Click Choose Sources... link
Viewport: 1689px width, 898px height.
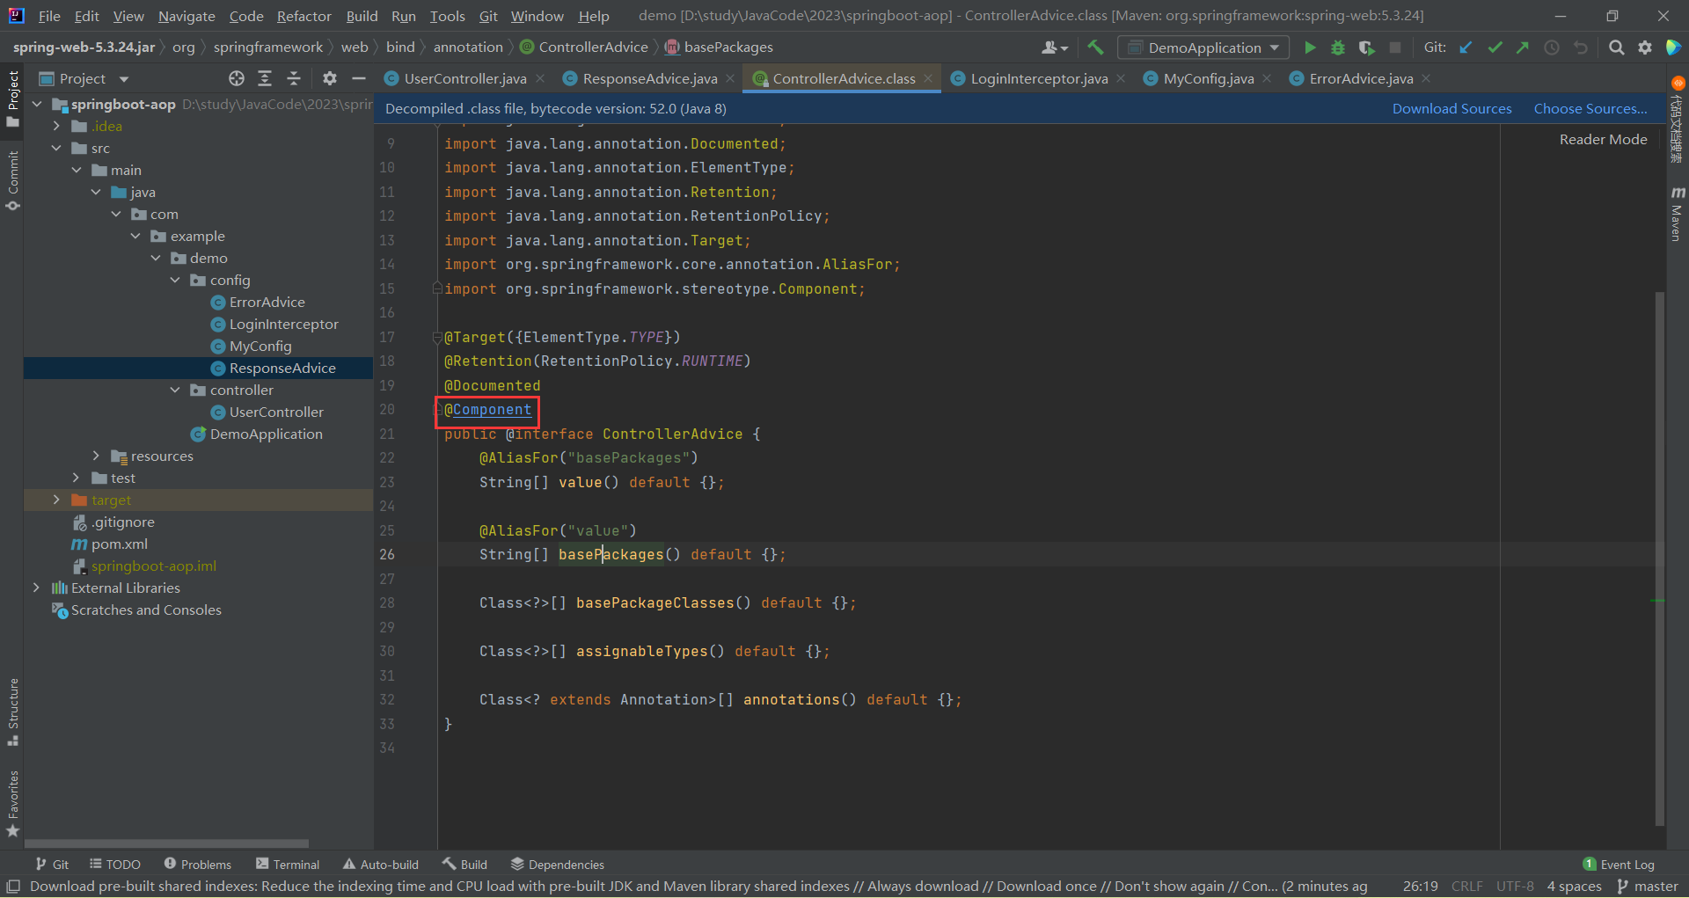click(x=1590, y=109)
